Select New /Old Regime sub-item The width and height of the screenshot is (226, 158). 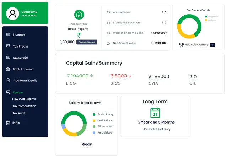click(x=24, y=99)
